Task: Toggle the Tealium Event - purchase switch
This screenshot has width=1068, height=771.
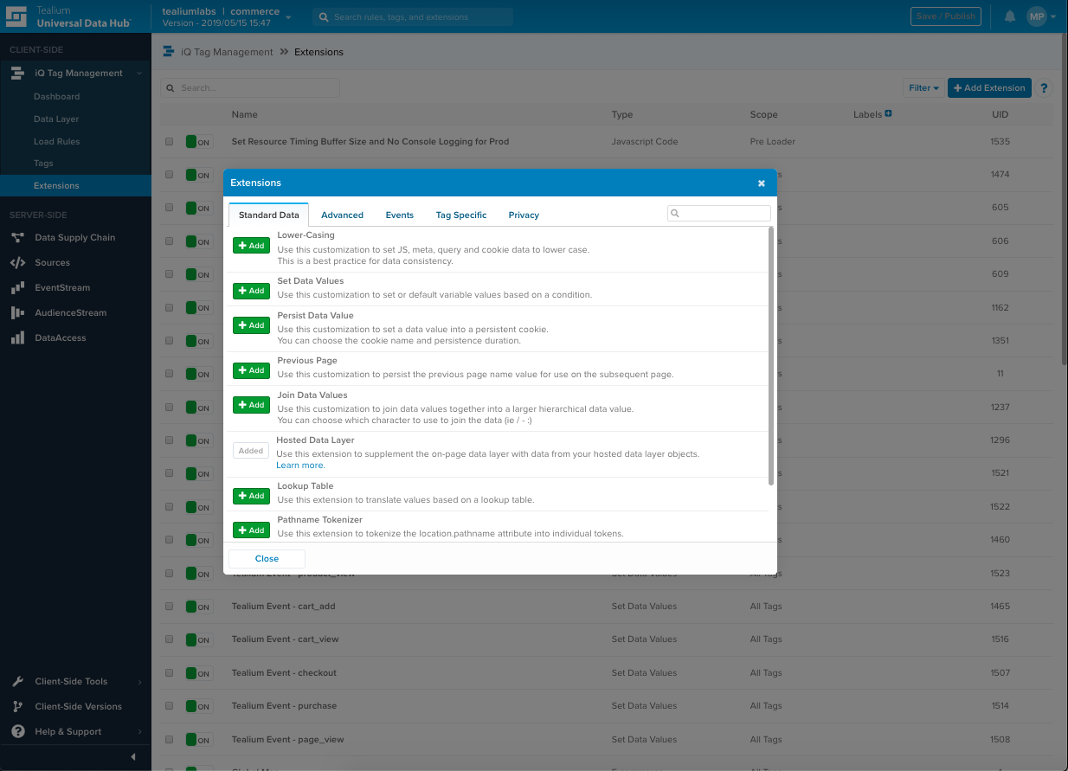Action: (199, 707)
